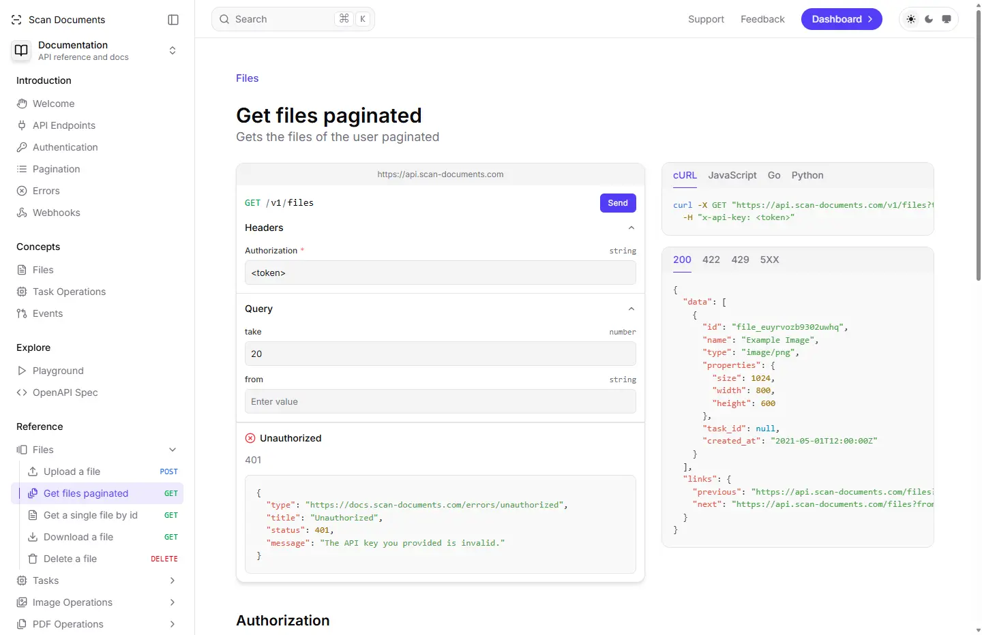Viewport: 982px width, 635px height.
Task: Select the Go code tab
Action: click(774, 175)
